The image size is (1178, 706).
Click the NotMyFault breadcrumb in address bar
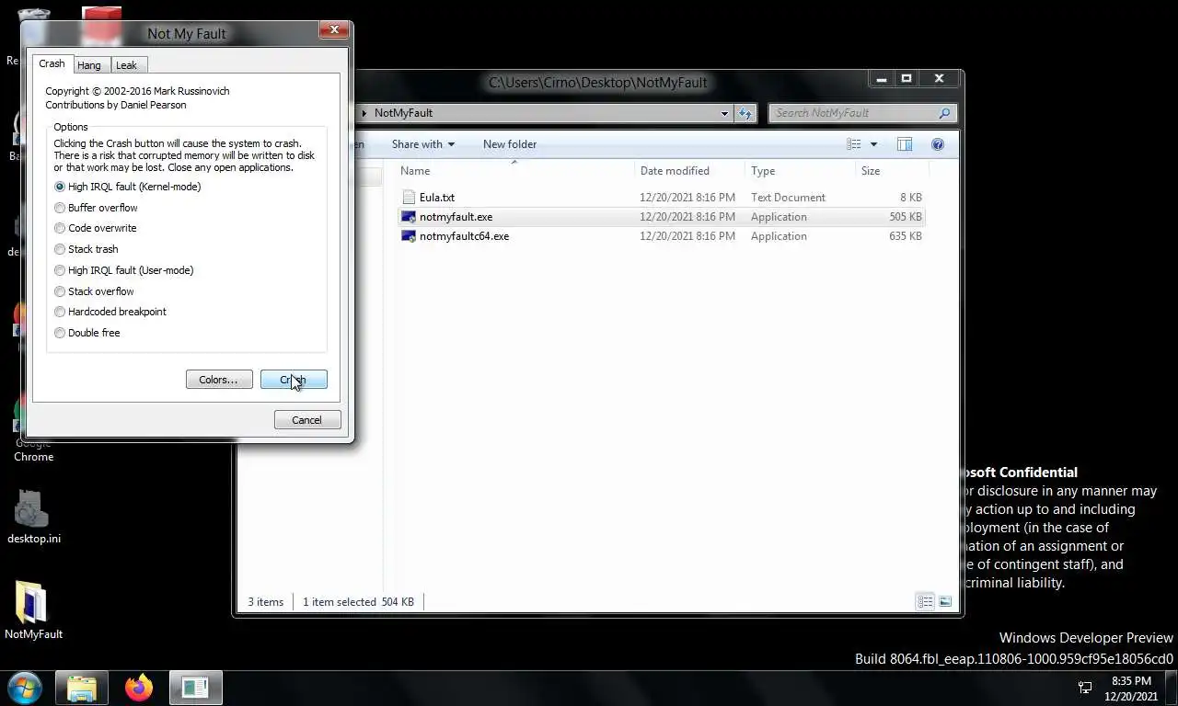[x=403, y=113]
